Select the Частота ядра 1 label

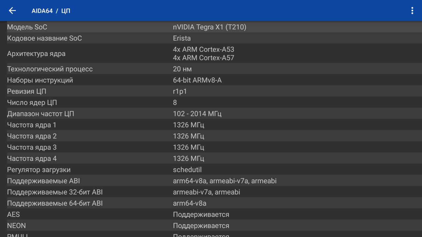32,125
